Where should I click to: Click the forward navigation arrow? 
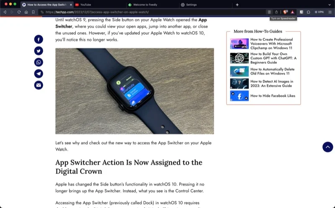coord(12,12)
